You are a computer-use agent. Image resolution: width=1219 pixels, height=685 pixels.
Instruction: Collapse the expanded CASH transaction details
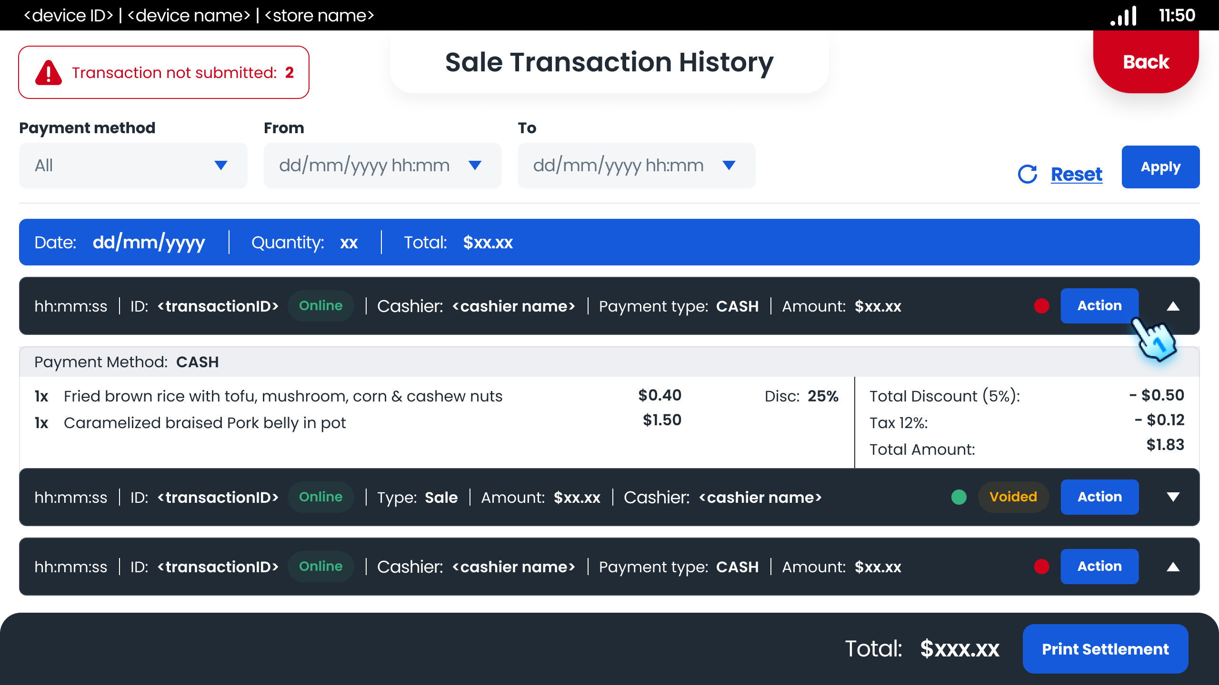pos(1173,306)
